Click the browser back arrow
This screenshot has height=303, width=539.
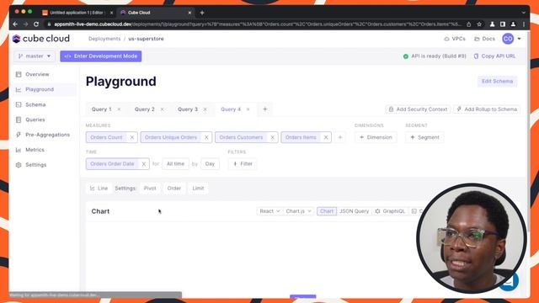(x=15, y=24)
